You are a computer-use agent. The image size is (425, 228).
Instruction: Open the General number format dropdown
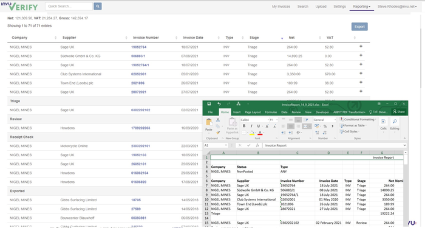335,120
